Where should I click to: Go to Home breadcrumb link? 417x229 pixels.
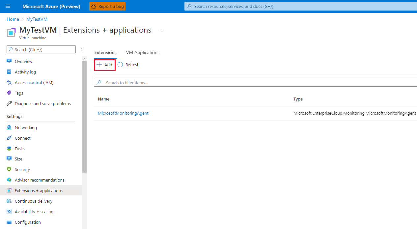(x=13, y=19)
